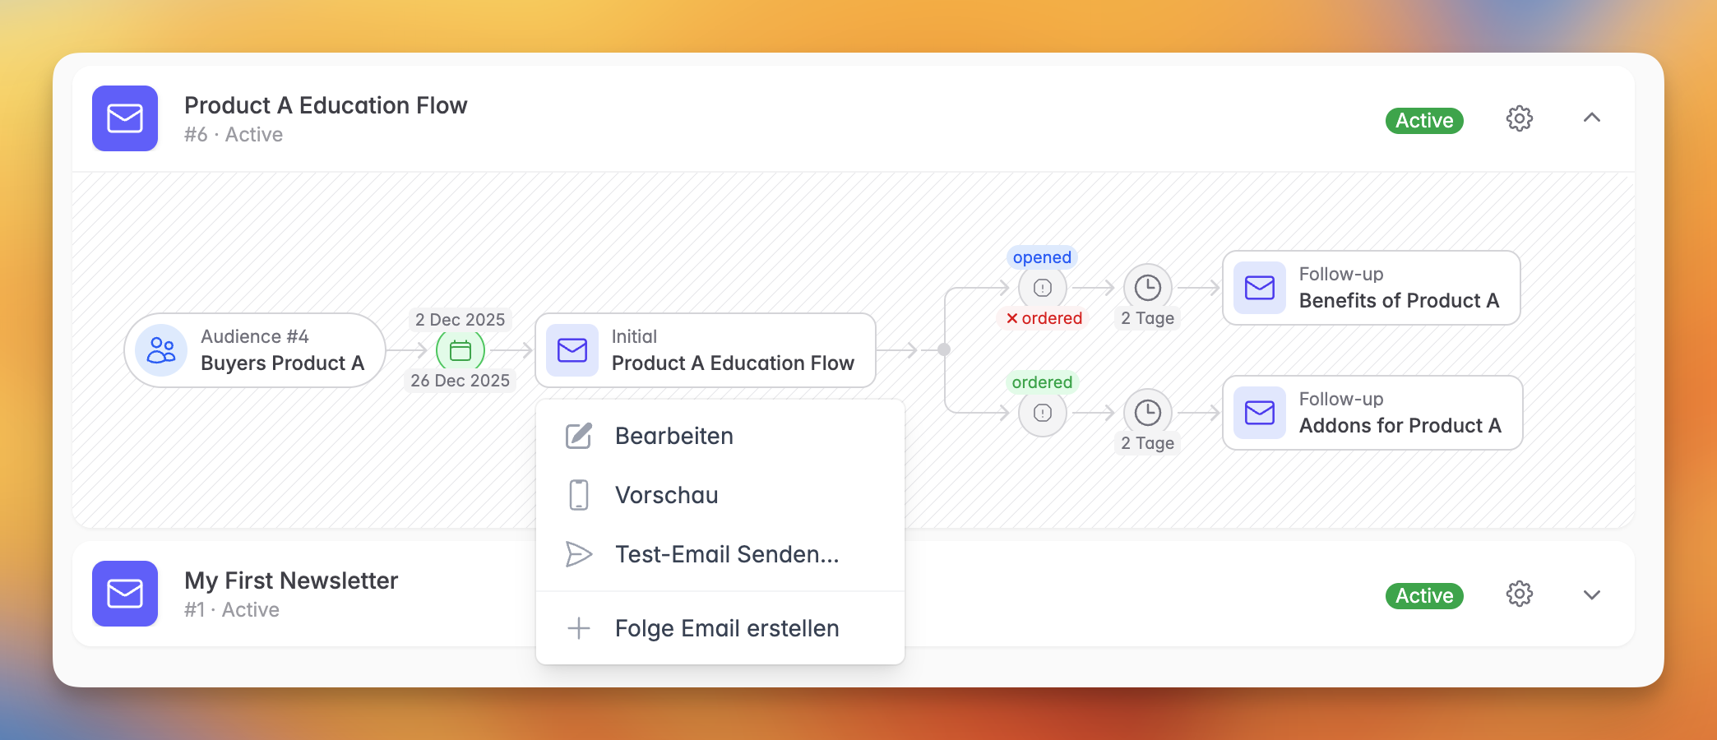Select Bearbeiten from the context menu
Viewport: 1717px width, 740px height.
(674, 436)
